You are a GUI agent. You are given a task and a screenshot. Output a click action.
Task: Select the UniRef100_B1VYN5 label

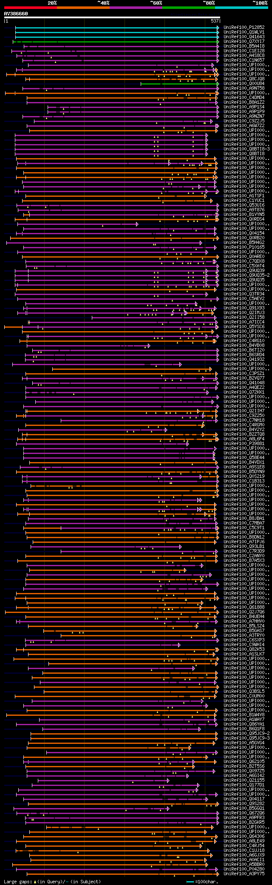pyautogui.click(x=244, y=214)
